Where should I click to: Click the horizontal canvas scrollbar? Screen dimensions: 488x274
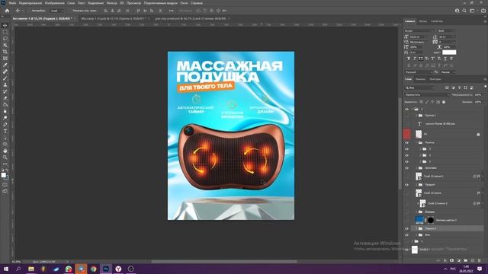point(224,262)
